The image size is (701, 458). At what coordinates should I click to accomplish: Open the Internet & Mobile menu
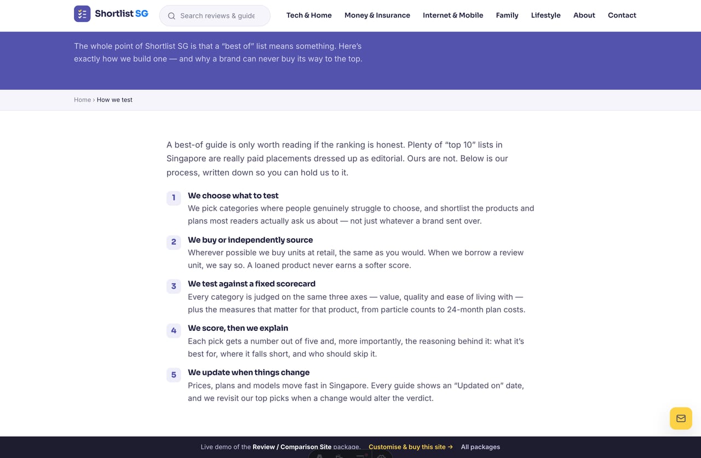coord(453,15)
